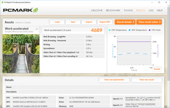Select the RESULTS tab
Viewport: 170px width, 108px height.
(x=141, y=10)
